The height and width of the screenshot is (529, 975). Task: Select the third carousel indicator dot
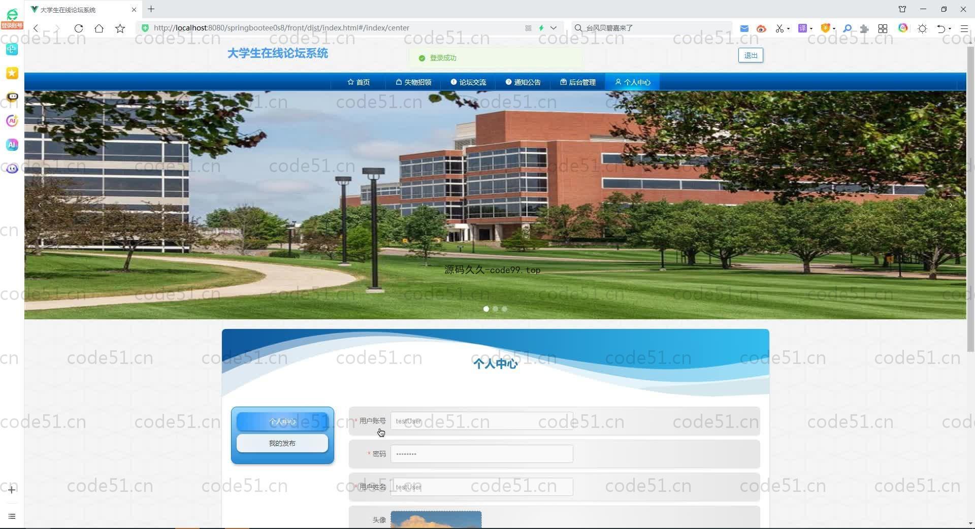point(504,309)
